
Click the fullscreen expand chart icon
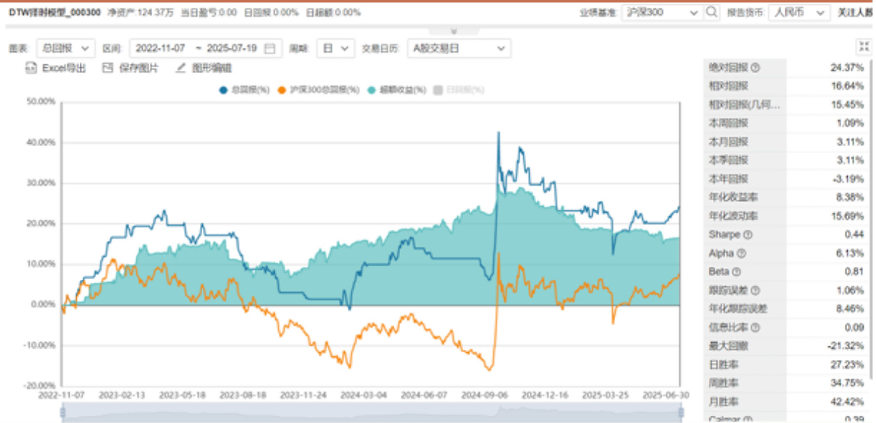863,47
